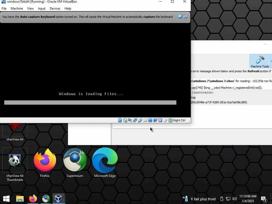Click the Right Ctrl host key label
The height and width of the screenshot is (204, 272).
tap(179, 120)
